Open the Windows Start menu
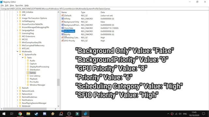Viewport: 209px width, 117px height. pyautogui.click(x=4, y=114)
